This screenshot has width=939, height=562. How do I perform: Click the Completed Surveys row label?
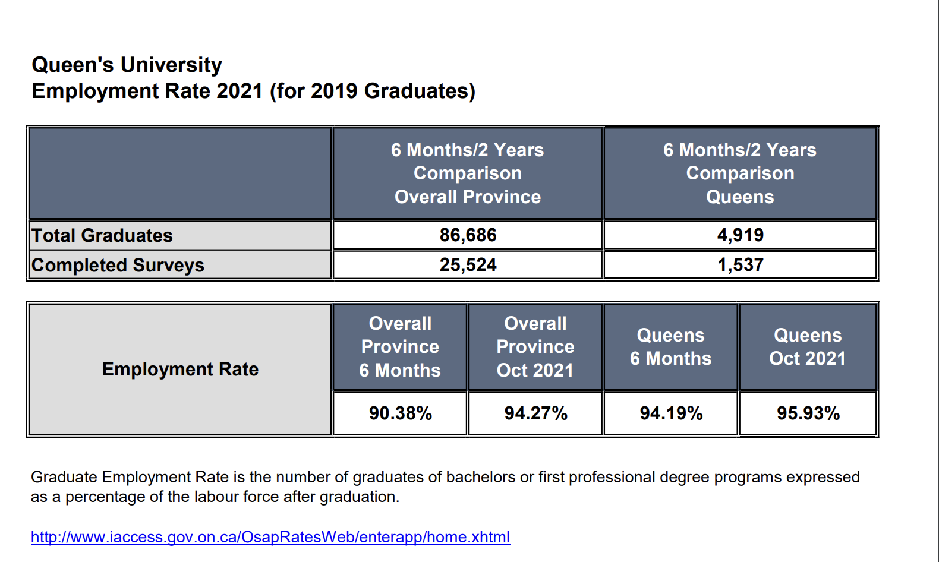coord(180,265)
